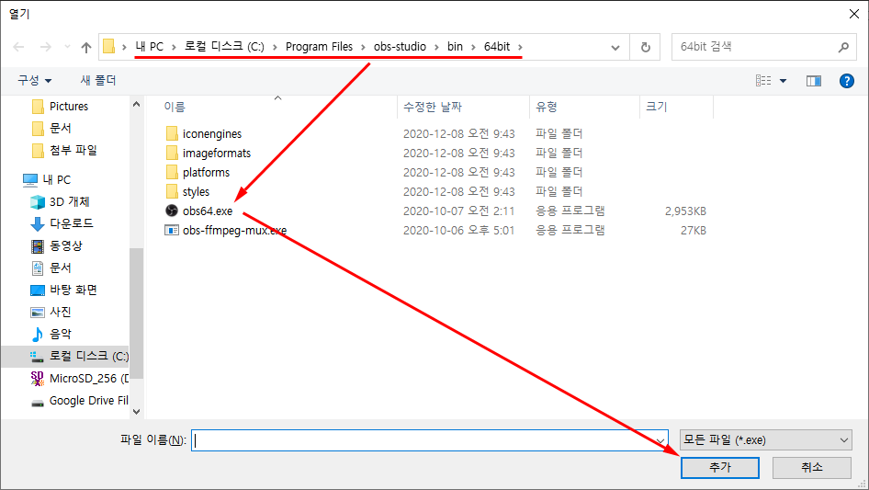Go back with the left arrow
869x490 pixels.
pyautogui.click(x=19, y=47)
